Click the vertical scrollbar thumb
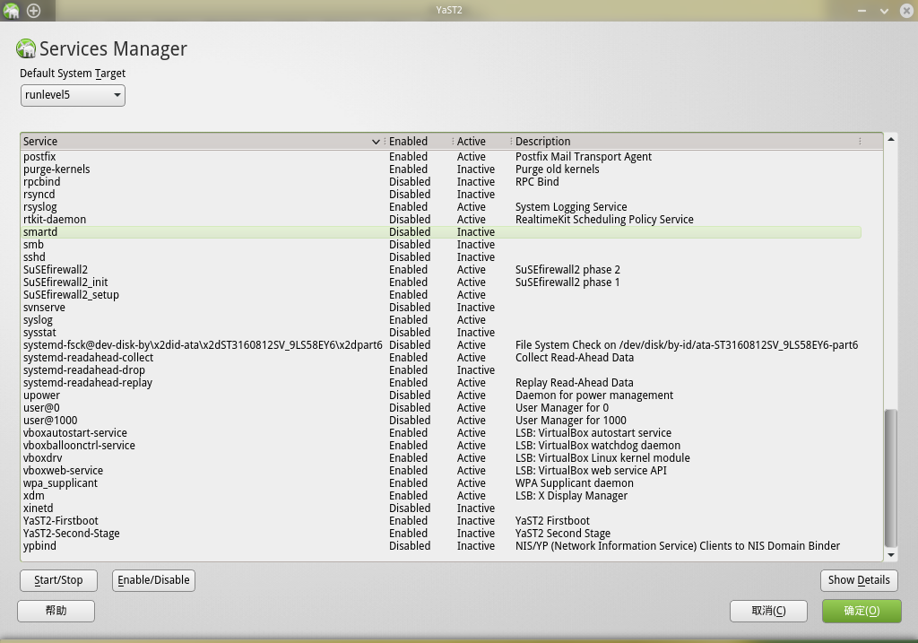The width and height of the screenshot is (918, 643). (890, 478)
